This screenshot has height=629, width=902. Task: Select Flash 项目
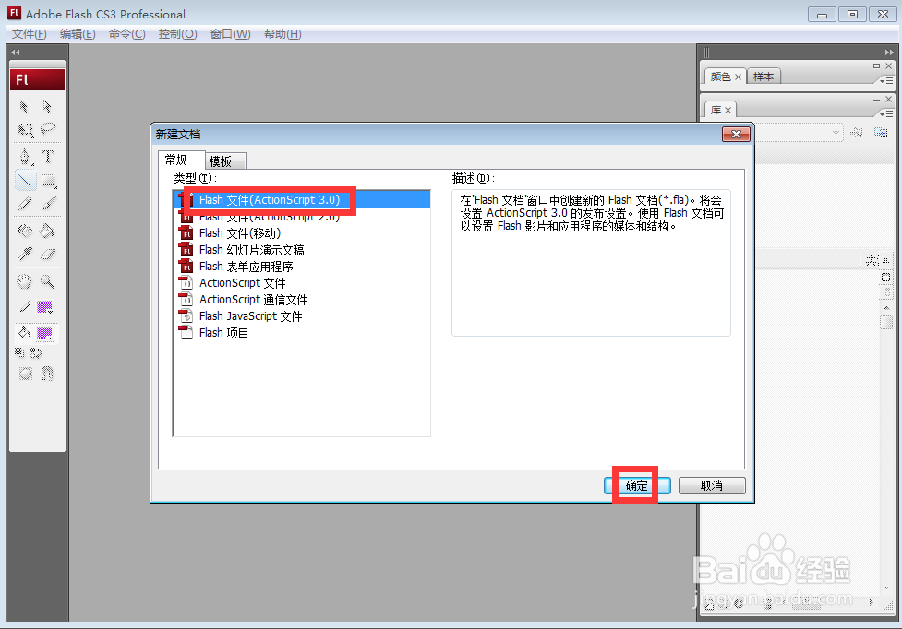[x=301, y=333]
